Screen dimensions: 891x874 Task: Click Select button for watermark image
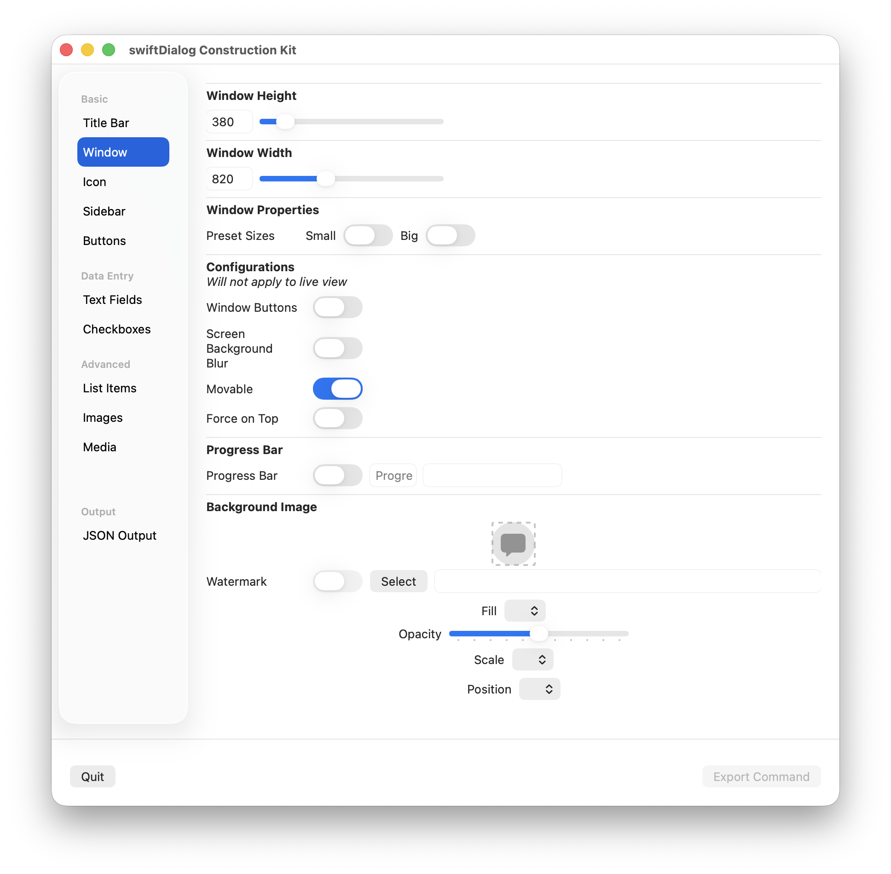pos(398,581)
